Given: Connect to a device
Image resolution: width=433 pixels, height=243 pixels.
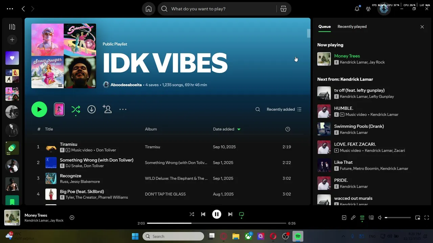Looking at the screenshot, I should tap(371, 218).
